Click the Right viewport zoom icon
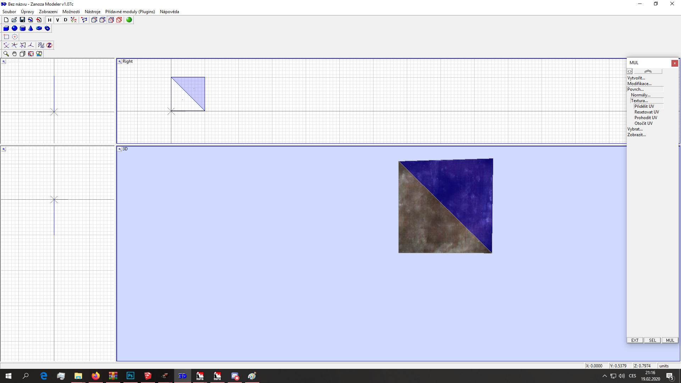Screen dimensions: 681x383 pos(120,62)
